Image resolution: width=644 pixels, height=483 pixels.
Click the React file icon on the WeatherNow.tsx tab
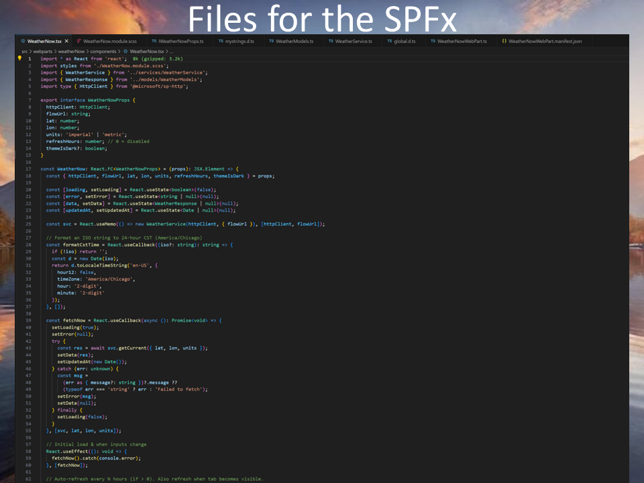23,41
